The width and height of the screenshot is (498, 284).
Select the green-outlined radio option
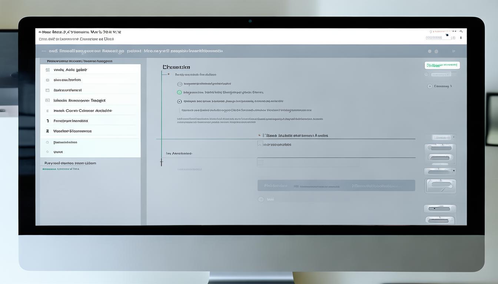pos(180,92)
